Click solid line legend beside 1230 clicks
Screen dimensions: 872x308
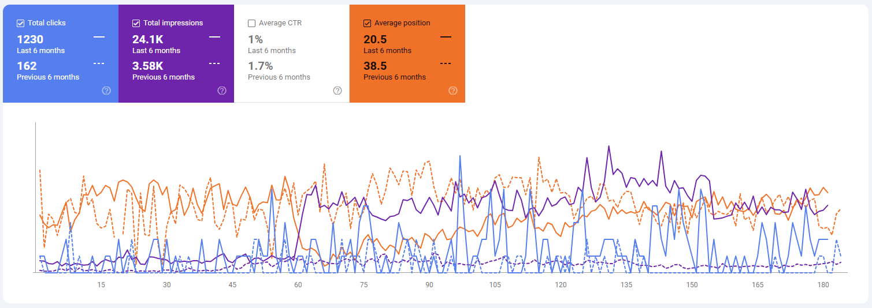[x=99, y=37]
